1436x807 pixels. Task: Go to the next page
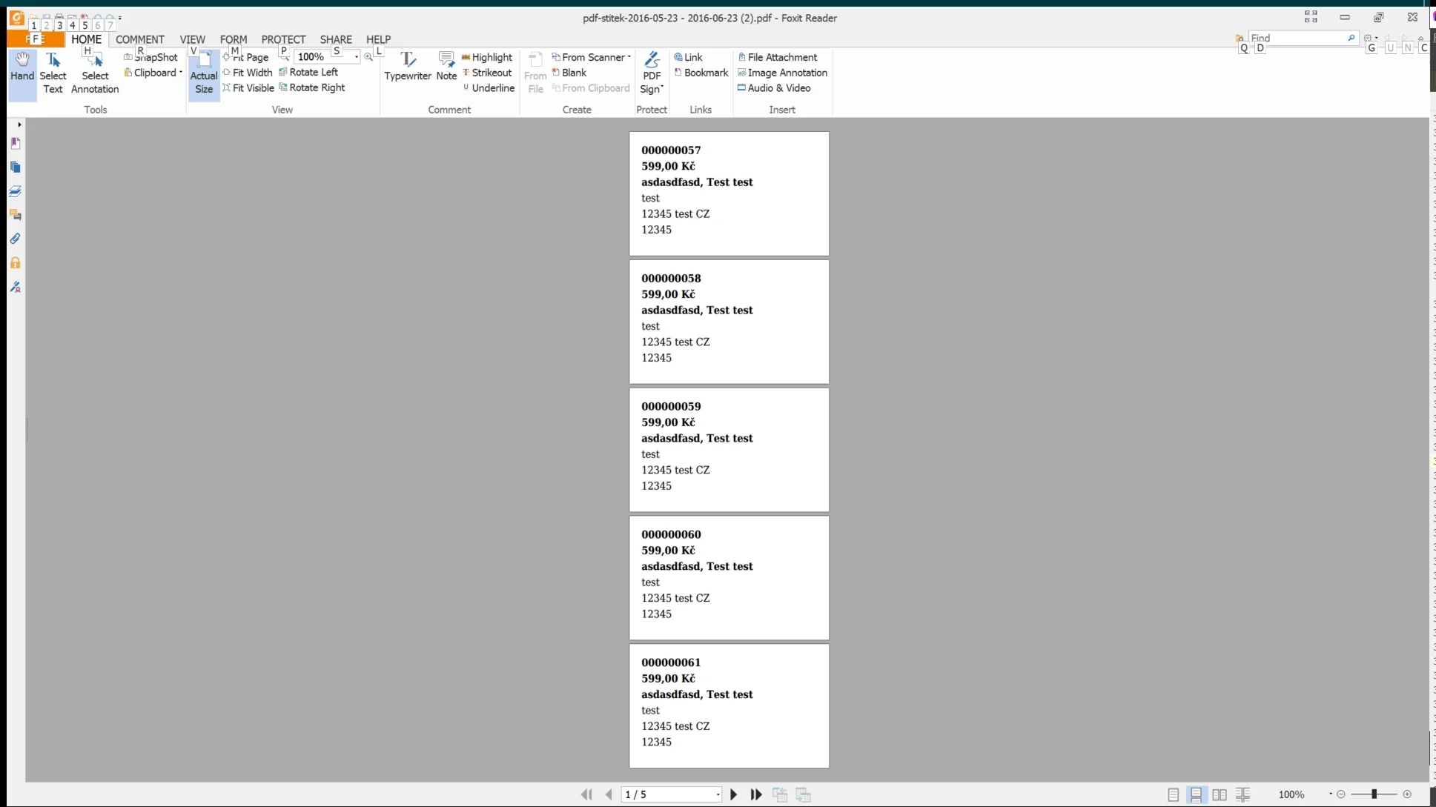tap(733, 794)
